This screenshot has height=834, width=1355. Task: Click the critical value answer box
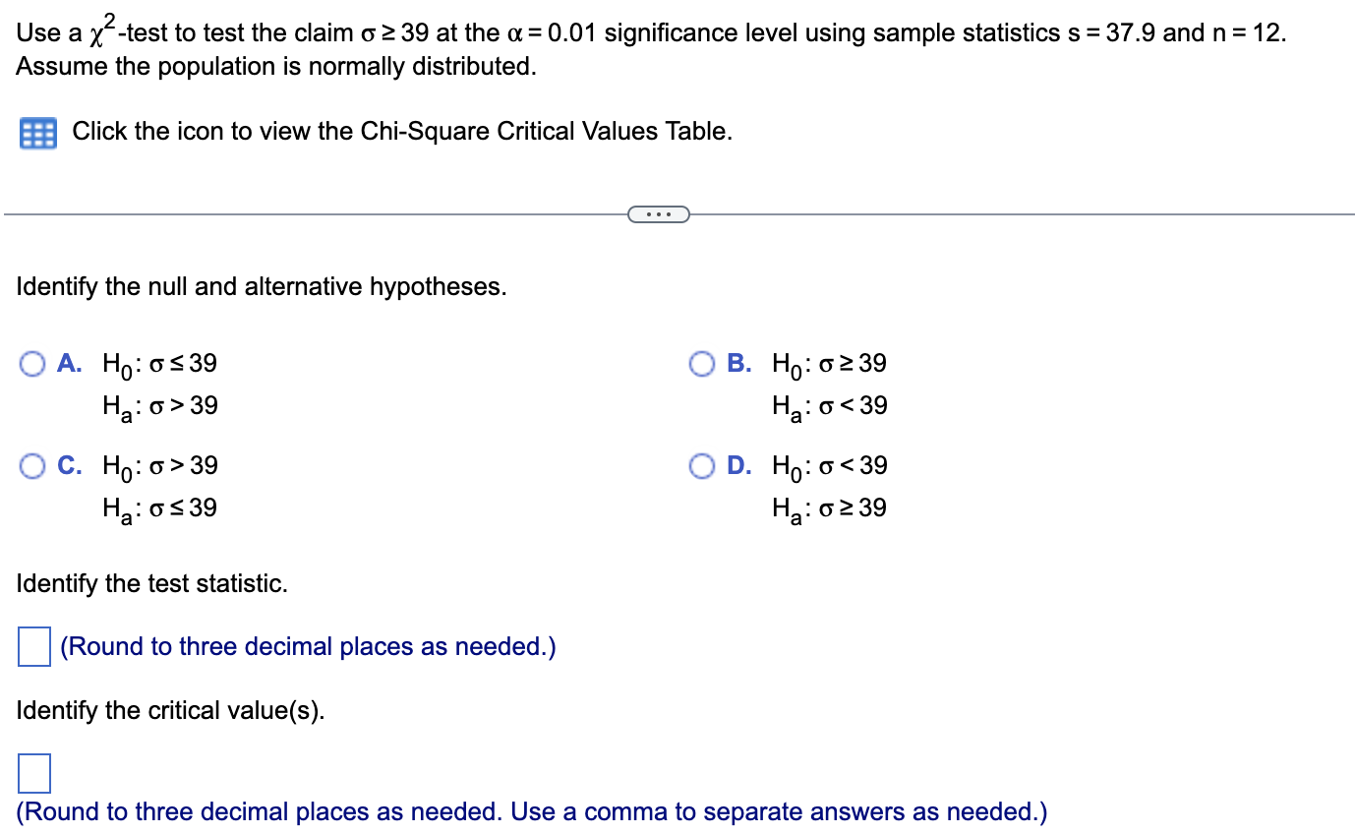pos(34,773)
